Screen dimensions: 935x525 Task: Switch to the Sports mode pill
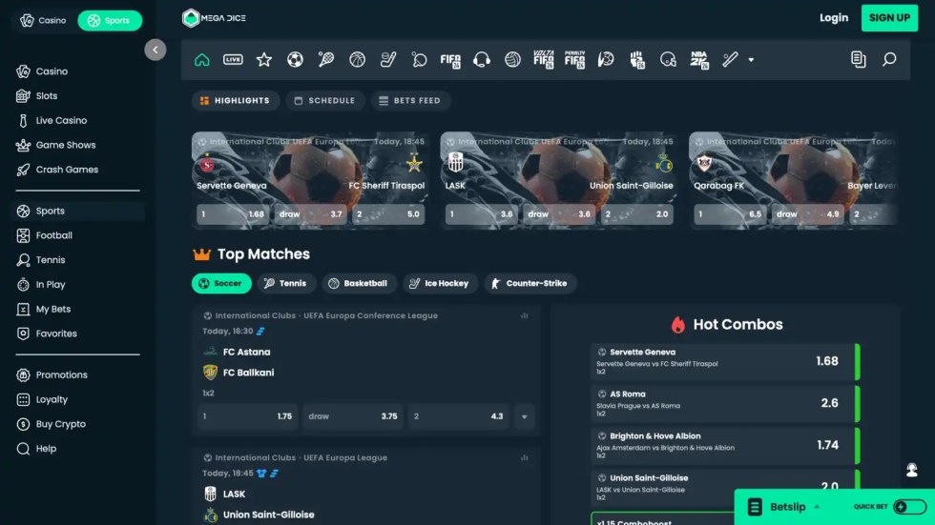pyautogui.click(x=109, y=20)
